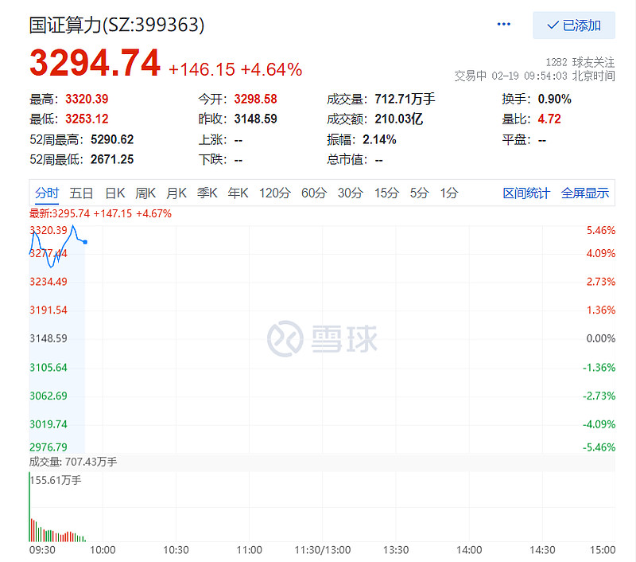The width and height of the screenshot is (636, 562).
Task: Click the 3191.54 price axis label
Action: (x=48, y=310)
